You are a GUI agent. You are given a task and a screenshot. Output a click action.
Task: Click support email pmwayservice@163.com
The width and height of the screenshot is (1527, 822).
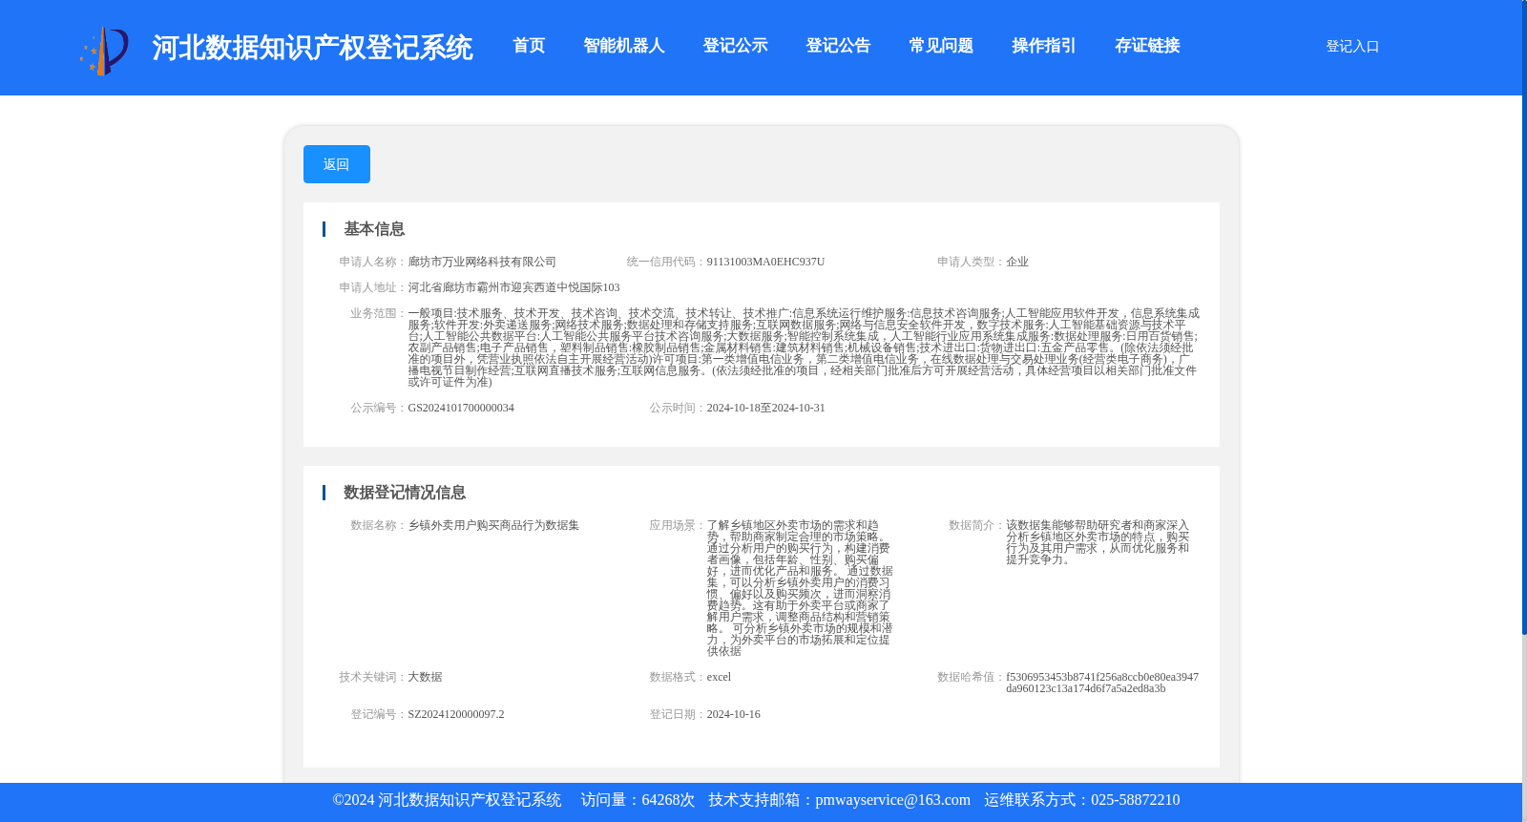(x=892, y=800)
